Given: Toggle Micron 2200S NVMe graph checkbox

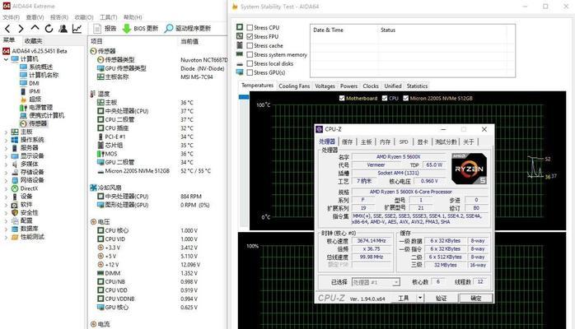Looking at the screenshot, I should coord(405,98).
